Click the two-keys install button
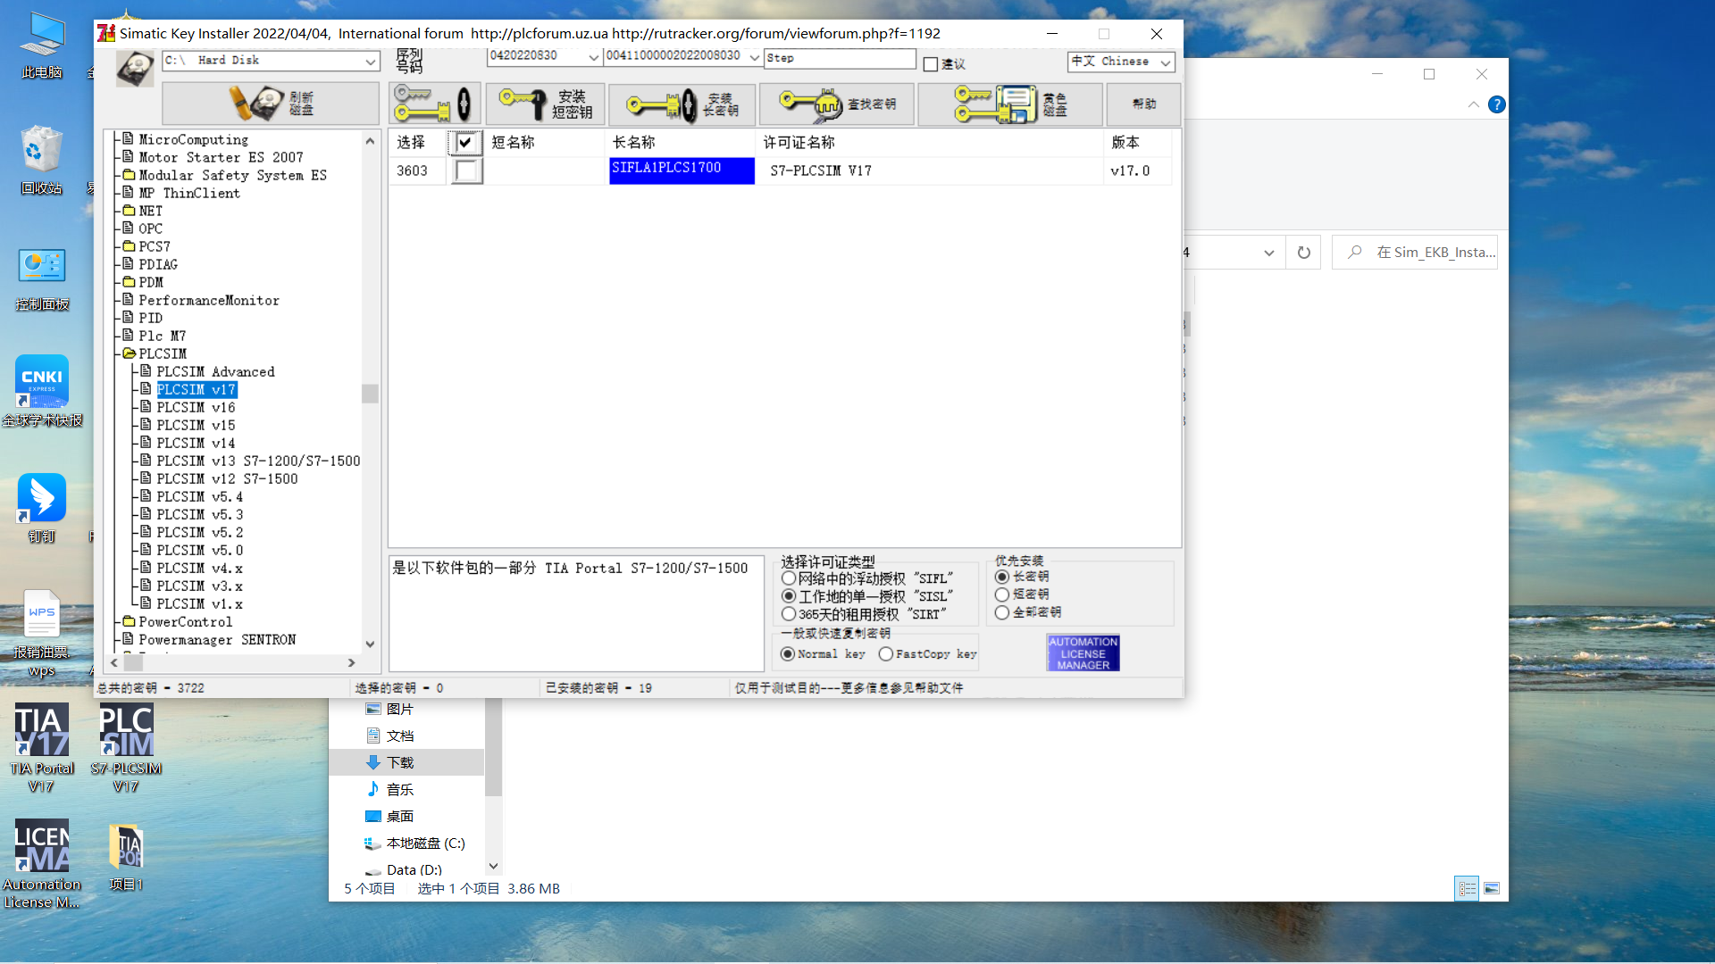1715x964 pixels. coord(435,104)
